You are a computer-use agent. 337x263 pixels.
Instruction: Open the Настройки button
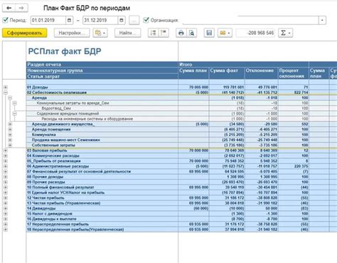72,33
